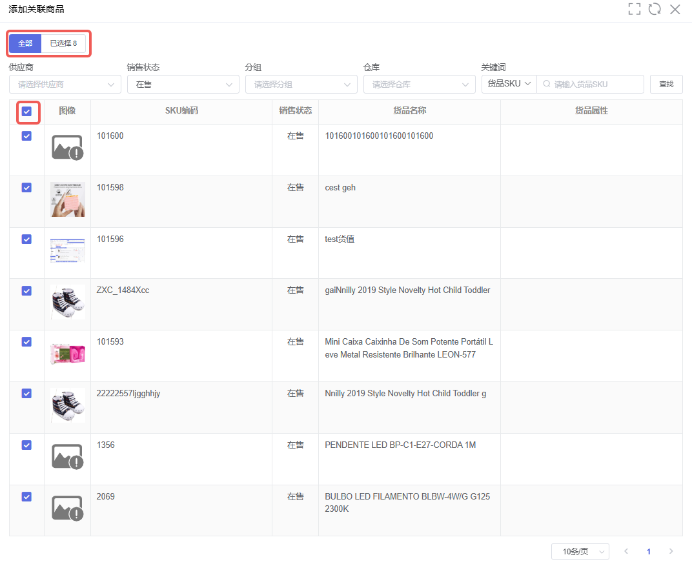Image resolution: width=692 pixels, height=566 pixels.
Task: Click 在售 status in SKU 2069 row
Action: pyautogui.click(x=295, y=497)
